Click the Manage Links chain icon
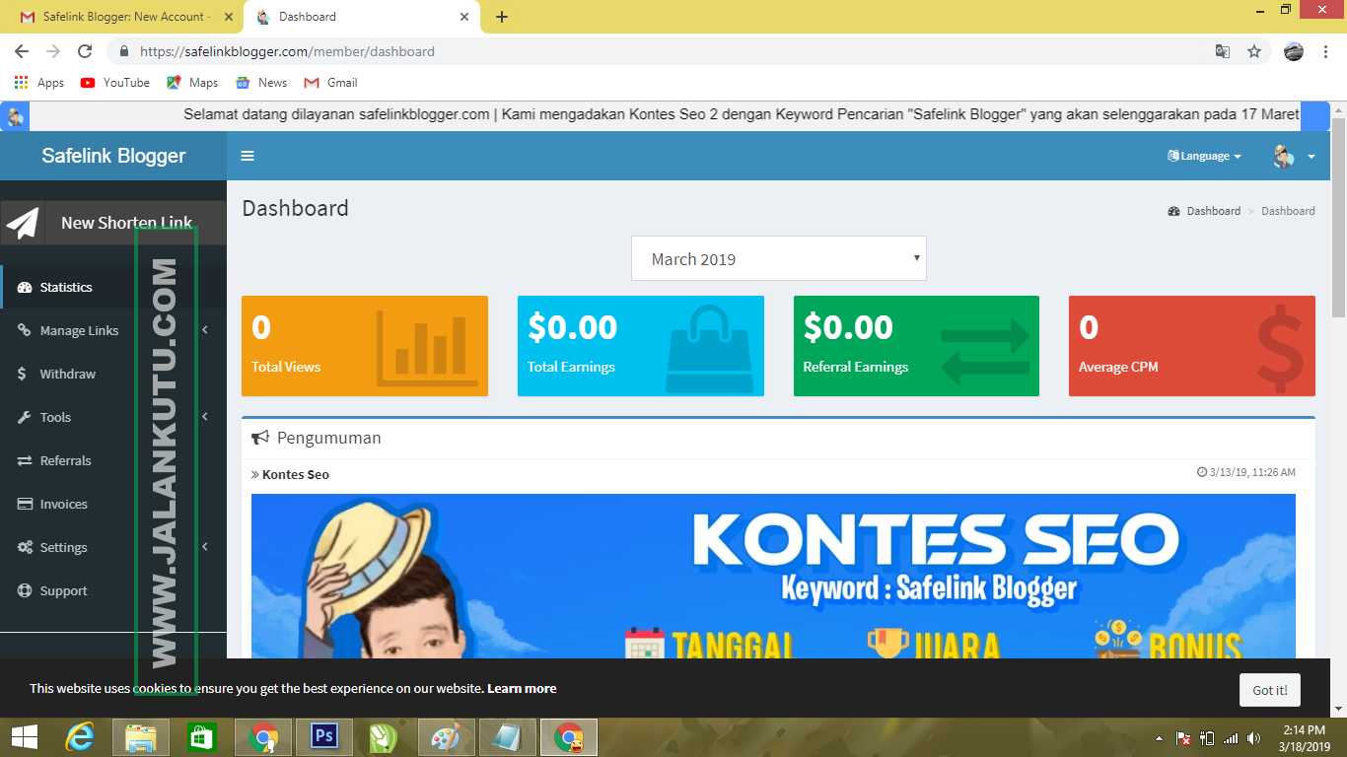 pos(25,330)
